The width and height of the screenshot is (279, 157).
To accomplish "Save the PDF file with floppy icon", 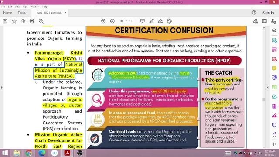I will [x=5, y=21].
